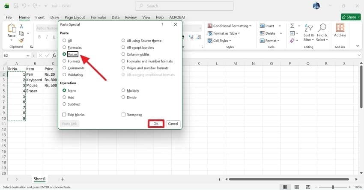
Task: Click Cancel in Paste Special dialog
Action: coord(173,124)
